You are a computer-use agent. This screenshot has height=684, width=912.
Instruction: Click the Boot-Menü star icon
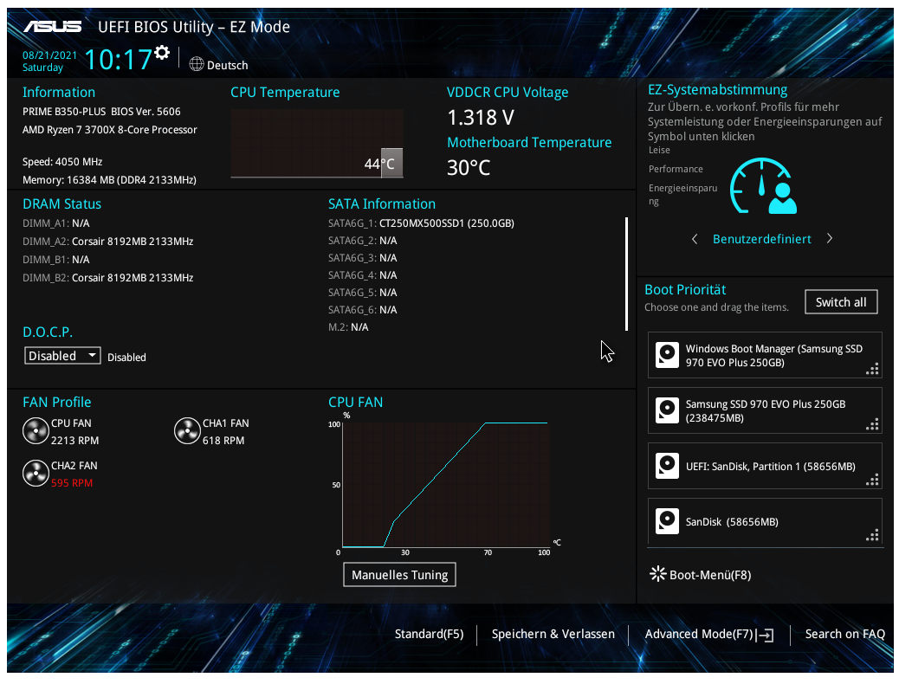pos(658,575)
